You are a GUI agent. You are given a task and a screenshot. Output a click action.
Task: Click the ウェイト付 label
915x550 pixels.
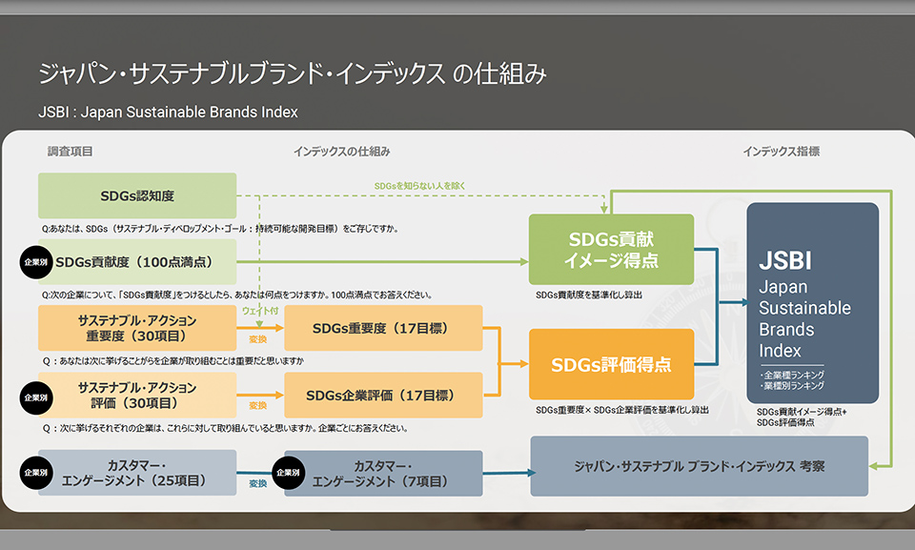point(260,311)
